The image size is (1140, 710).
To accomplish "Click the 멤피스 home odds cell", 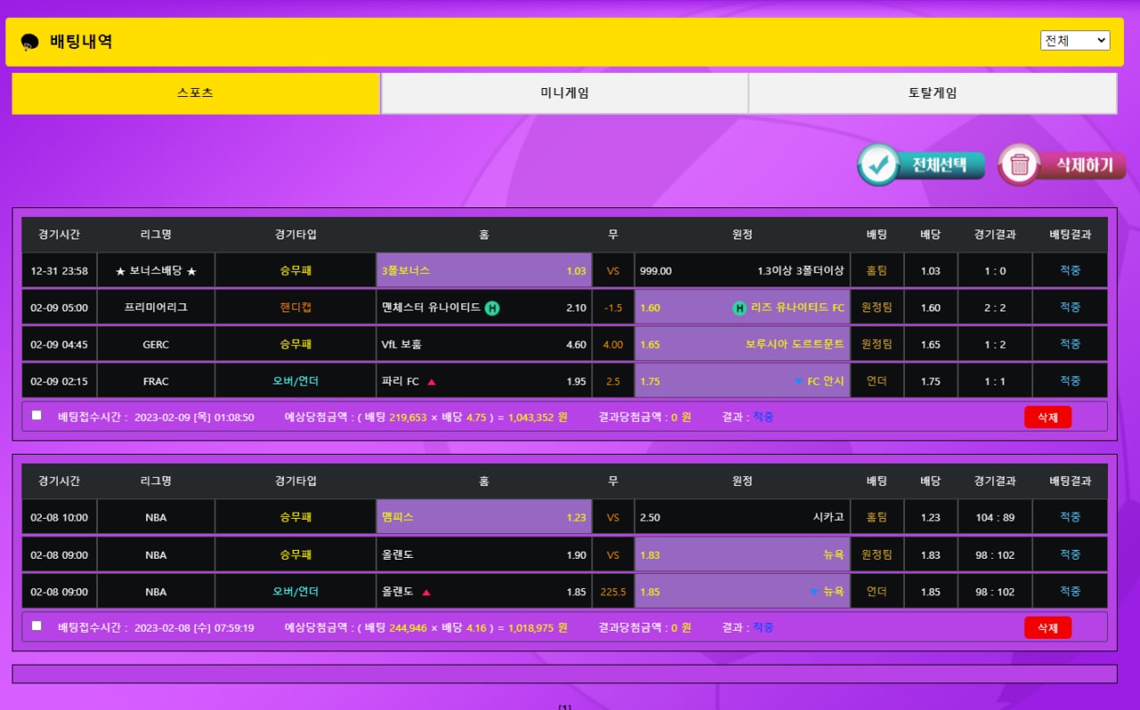I will [x=484, y=517].
